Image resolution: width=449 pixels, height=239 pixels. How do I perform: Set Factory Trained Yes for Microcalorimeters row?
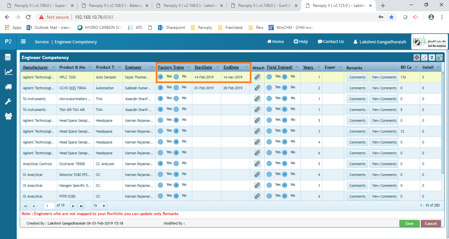[x=160, y=98]
